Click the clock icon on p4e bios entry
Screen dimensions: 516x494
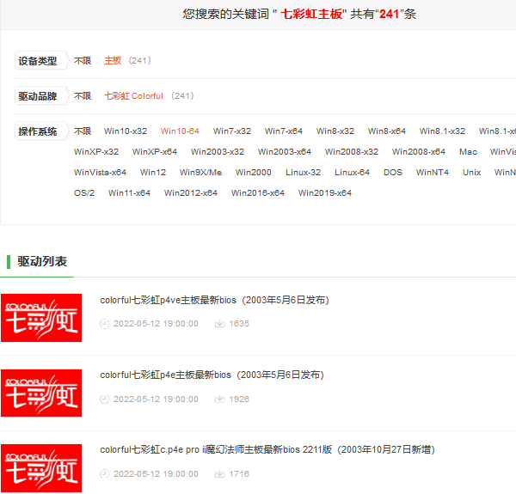[105, 399]
